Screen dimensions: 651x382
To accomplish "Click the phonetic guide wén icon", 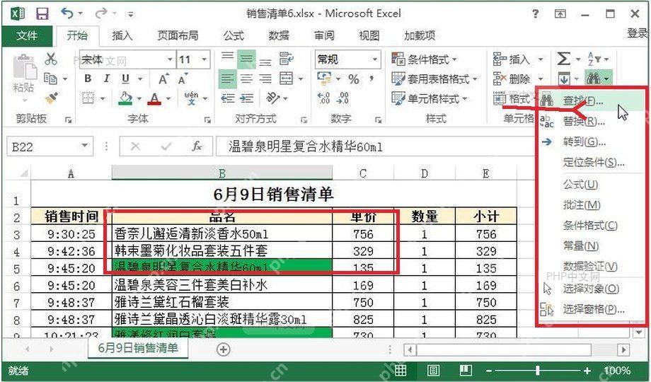I will click(x=191, y=98).
